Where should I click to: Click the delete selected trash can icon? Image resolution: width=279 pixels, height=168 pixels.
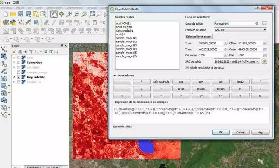95,23
